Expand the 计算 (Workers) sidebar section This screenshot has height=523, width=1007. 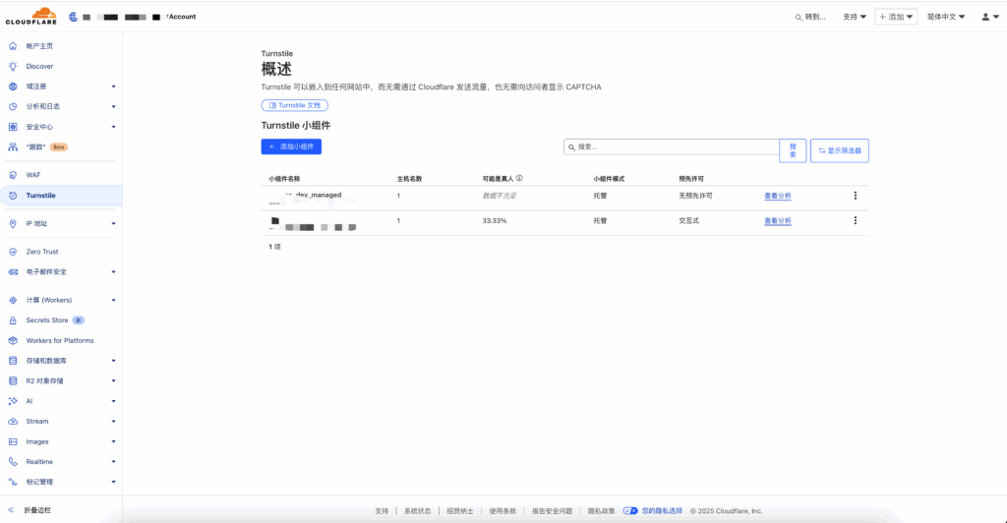coord(114,300)
